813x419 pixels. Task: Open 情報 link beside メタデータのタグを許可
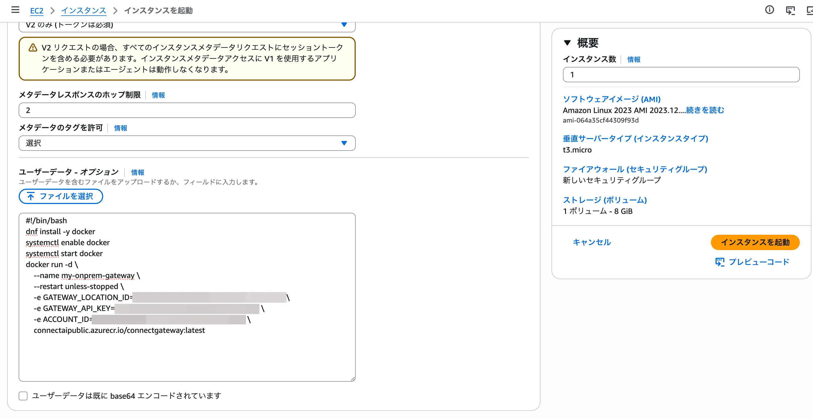(x=120, y=128)
